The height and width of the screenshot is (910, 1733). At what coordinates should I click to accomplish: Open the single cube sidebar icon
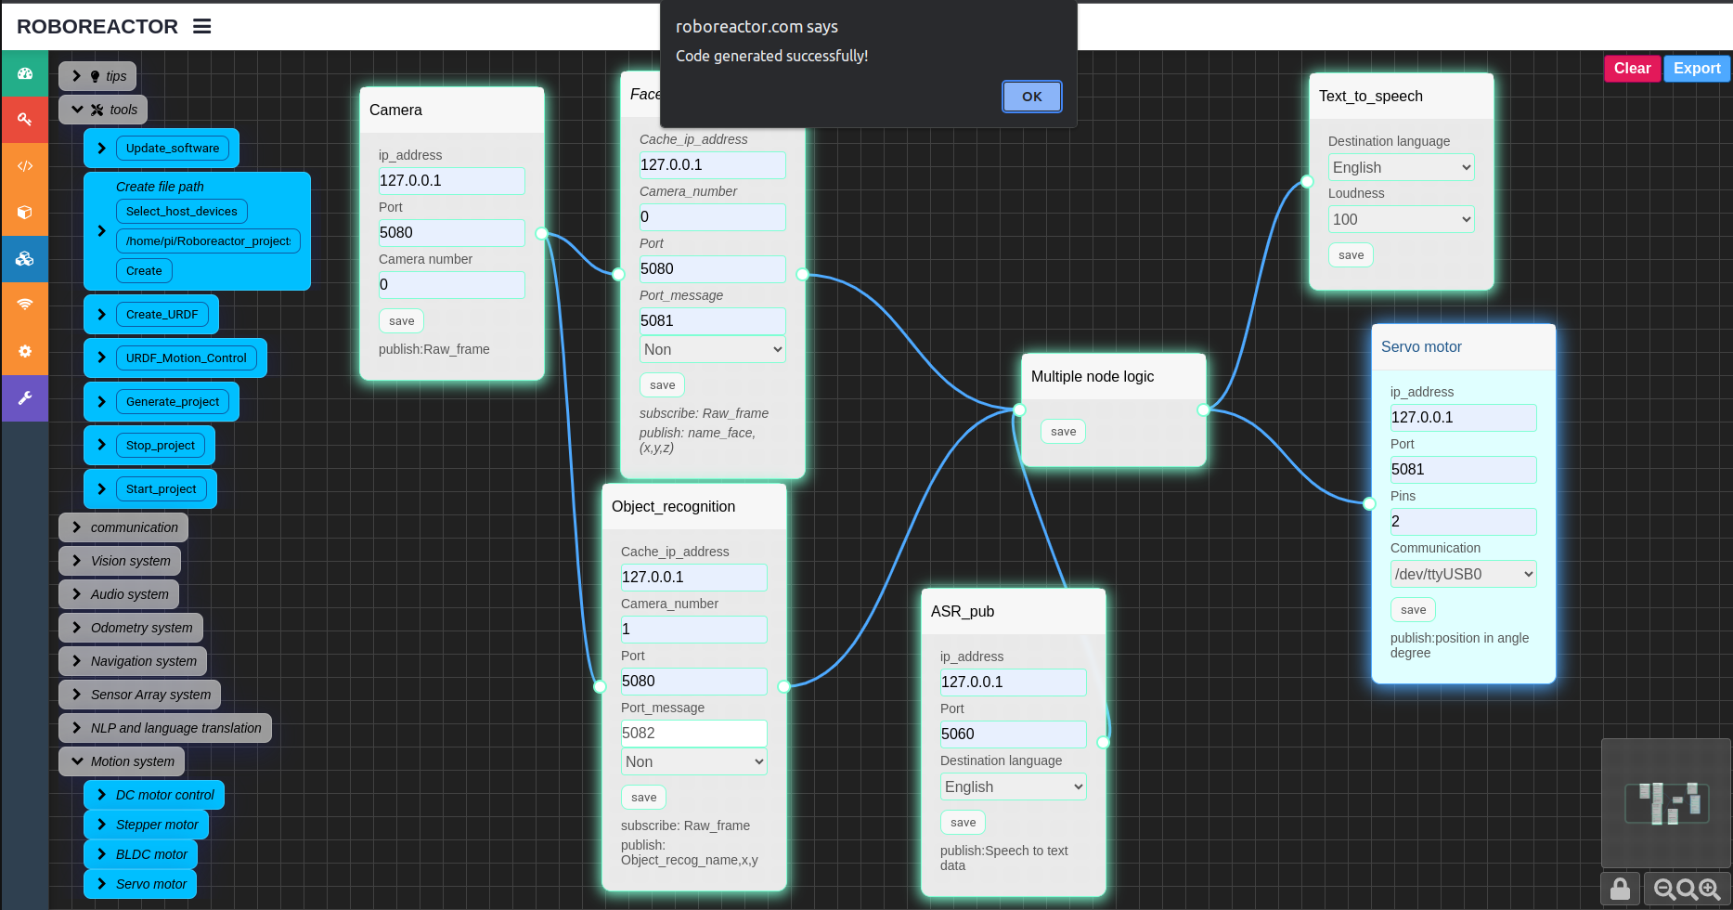click(25, 213)
